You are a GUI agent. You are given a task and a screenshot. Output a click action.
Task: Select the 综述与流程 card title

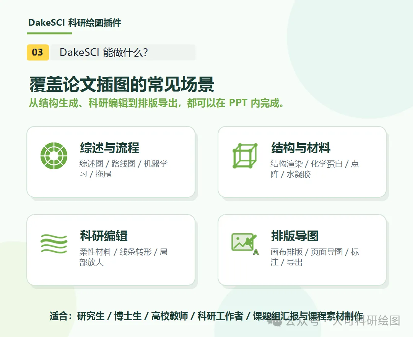(x=110, y=148)
